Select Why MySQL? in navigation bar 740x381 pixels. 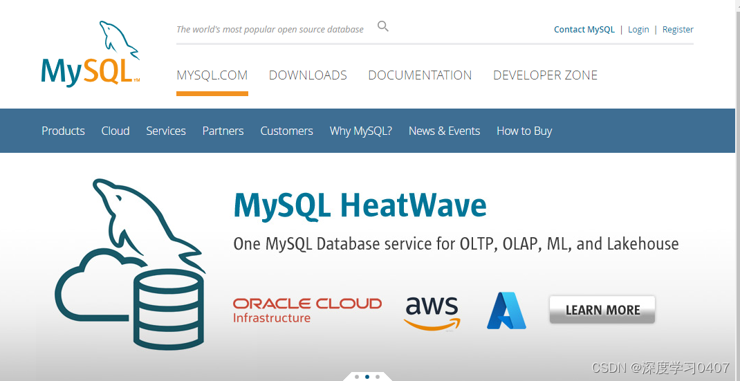click(360, 131)
